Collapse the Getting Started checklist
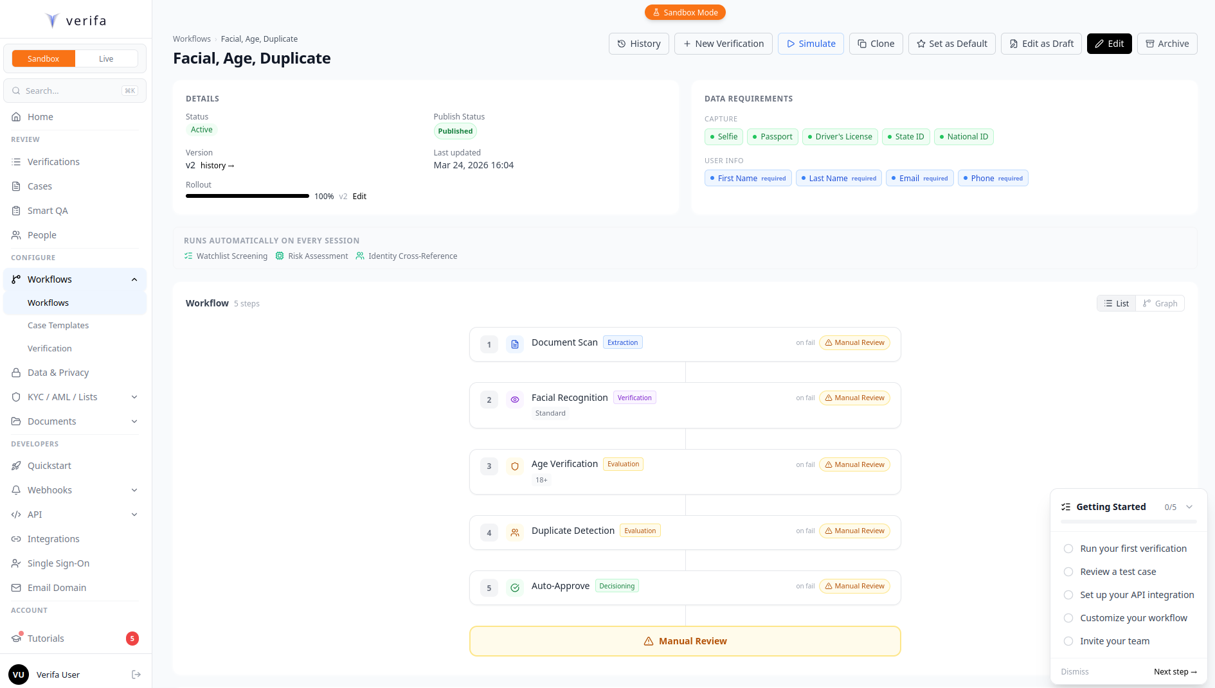 [x=1191, y=506]
